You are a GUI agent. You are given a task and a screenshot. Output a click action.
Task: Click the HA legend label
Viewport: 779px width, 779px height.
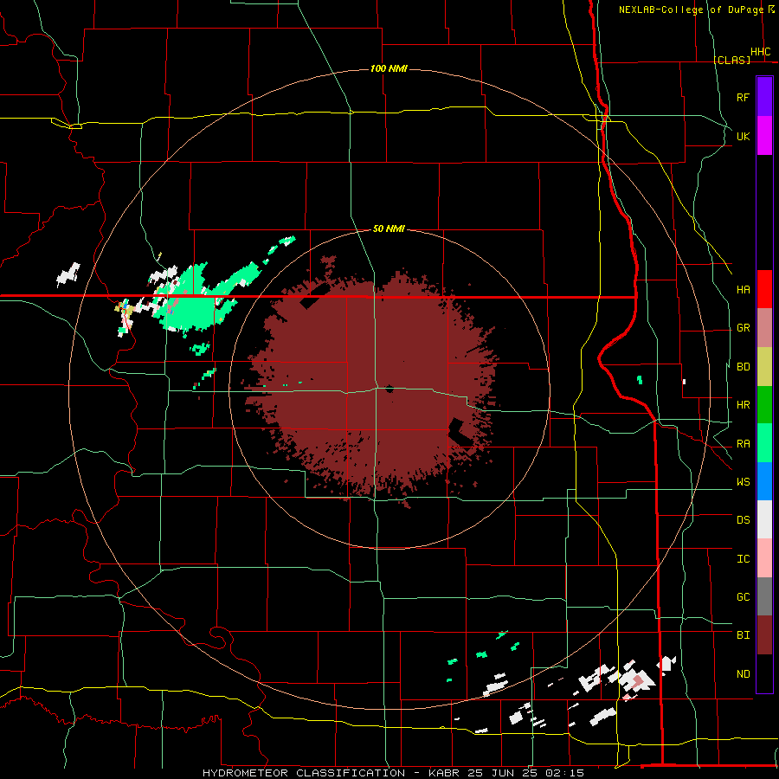[743, 289]
